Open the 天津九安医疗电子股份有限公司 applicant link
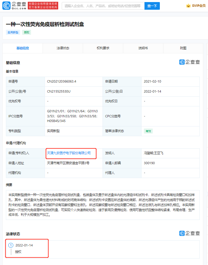This screenshot has width=208, height=265. pos(69,153)
